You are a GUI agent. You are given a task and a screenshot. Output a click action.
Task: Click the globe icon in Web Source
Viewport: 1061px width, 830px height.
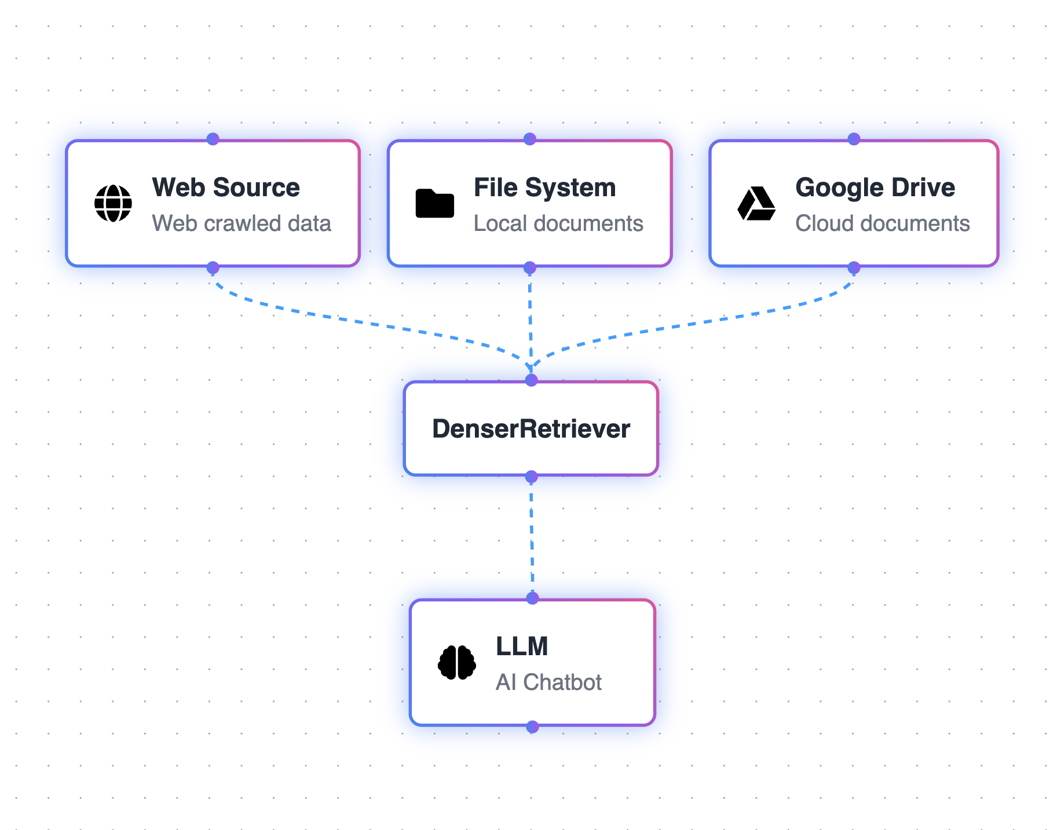click(x=113, y=204)
